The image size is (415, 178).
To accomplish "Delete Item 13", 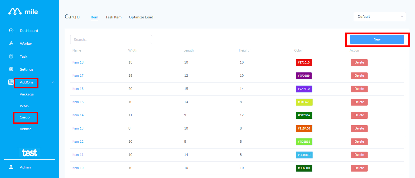I will pyautogui.click(x=359, y=129).
